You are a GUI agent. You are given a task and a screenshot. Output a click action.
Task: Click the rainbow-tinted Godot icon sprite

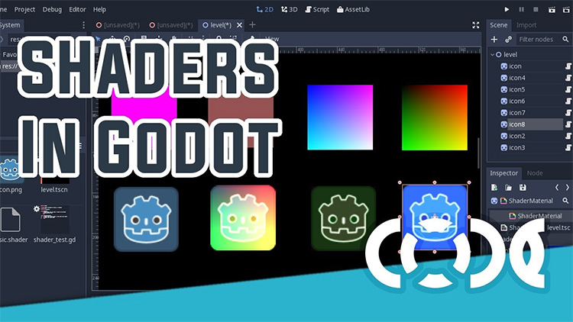pos(243,218)
